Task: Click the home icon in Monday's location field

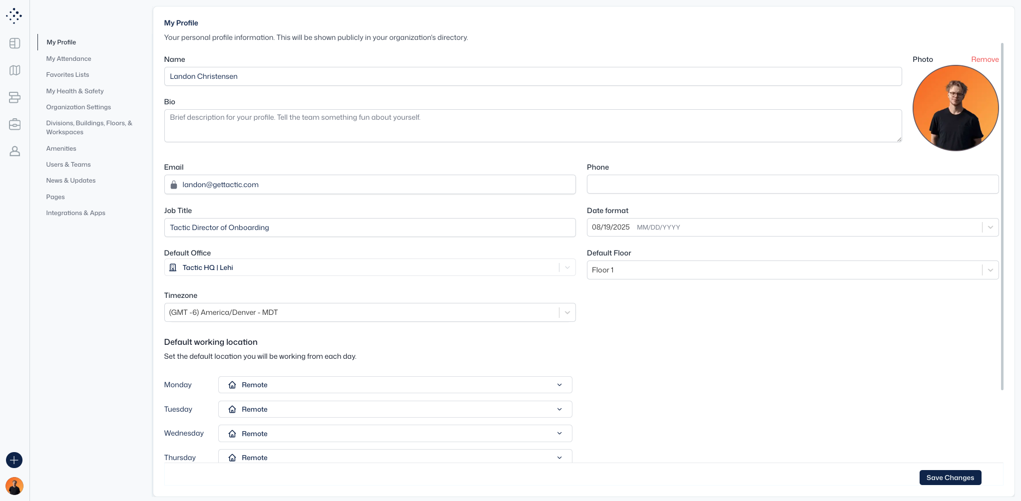Action: coord(232,385)
